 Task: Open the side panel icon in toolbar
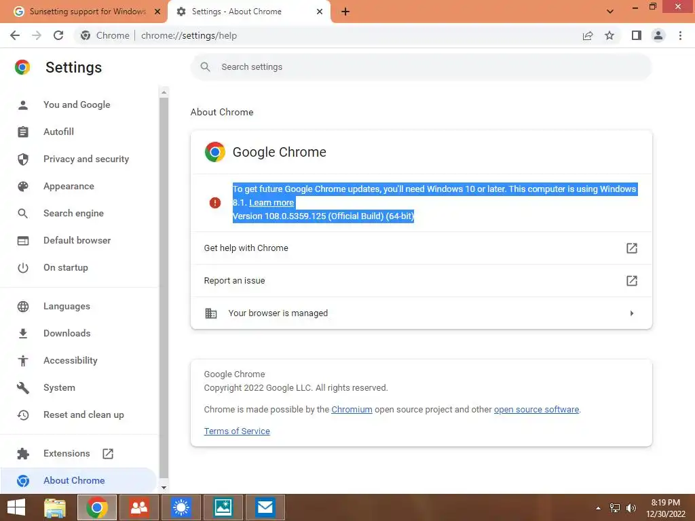tap(637, 35)
